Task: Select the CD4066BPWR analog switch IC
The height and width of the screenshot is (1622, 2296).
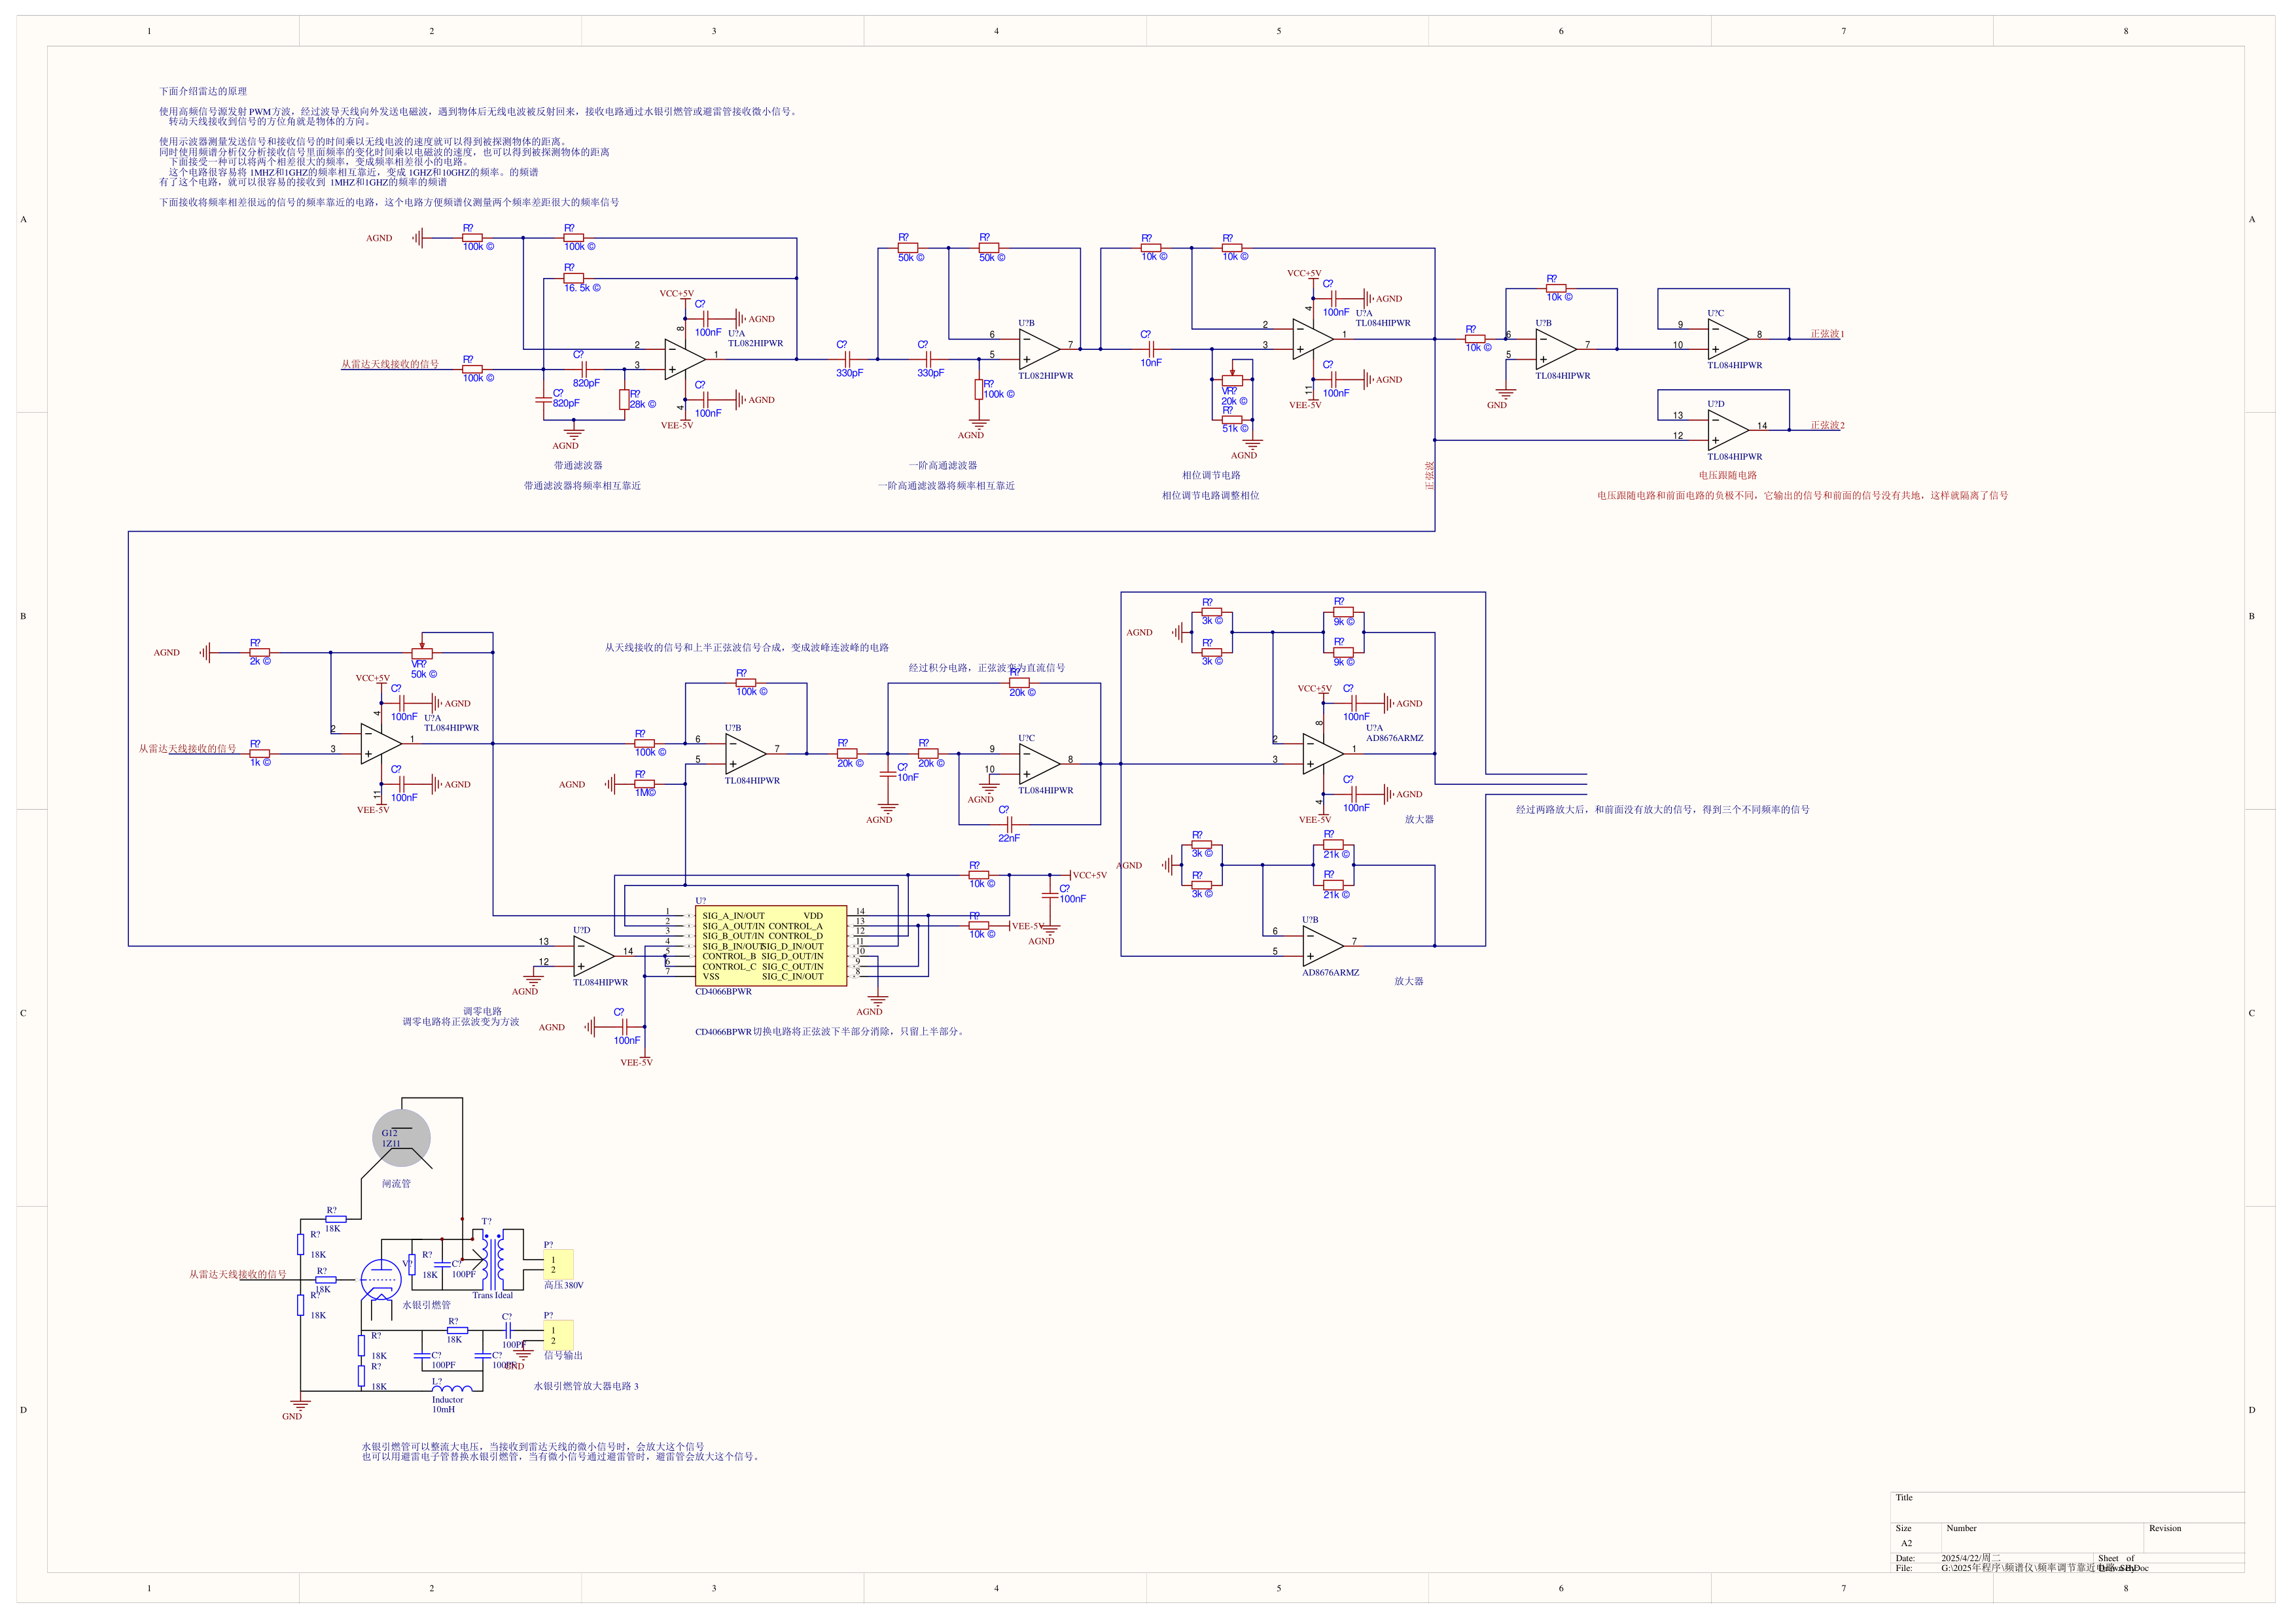Action: click(770, 946)
